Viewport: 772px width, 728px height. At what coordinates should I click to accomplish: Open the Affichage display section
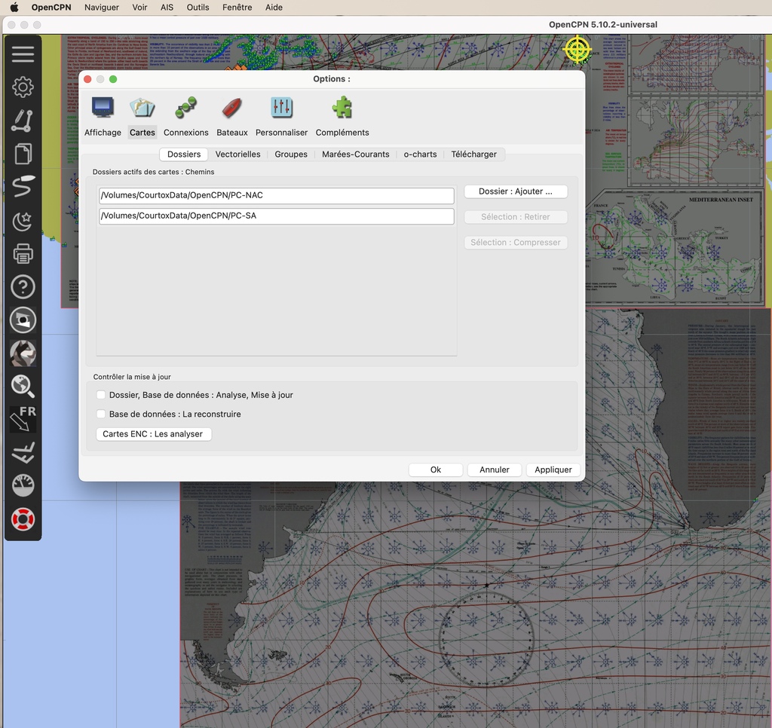pos(103,117)
